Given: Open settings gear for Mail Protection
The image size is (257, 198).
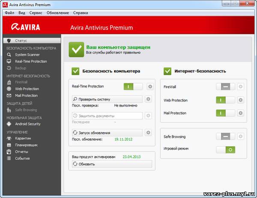Looking at the screenshot, I should [x=241, y=113].
